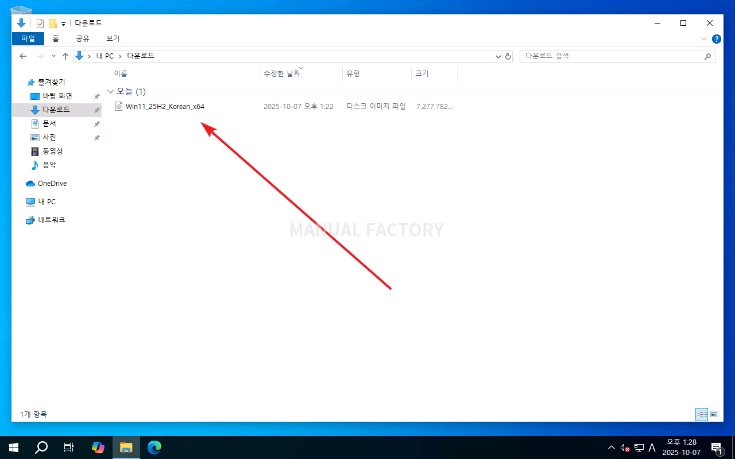
Task: Switch to the 보기 ribbon tab
Action: click(113, 39)
